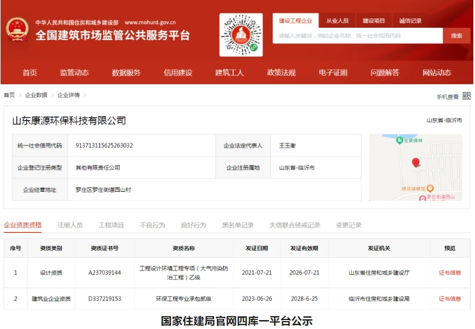Image resolution: width=475 pixels, height=329 pixels.
Task: Click the issue date 2021-07-21
Action: [257, 273]
